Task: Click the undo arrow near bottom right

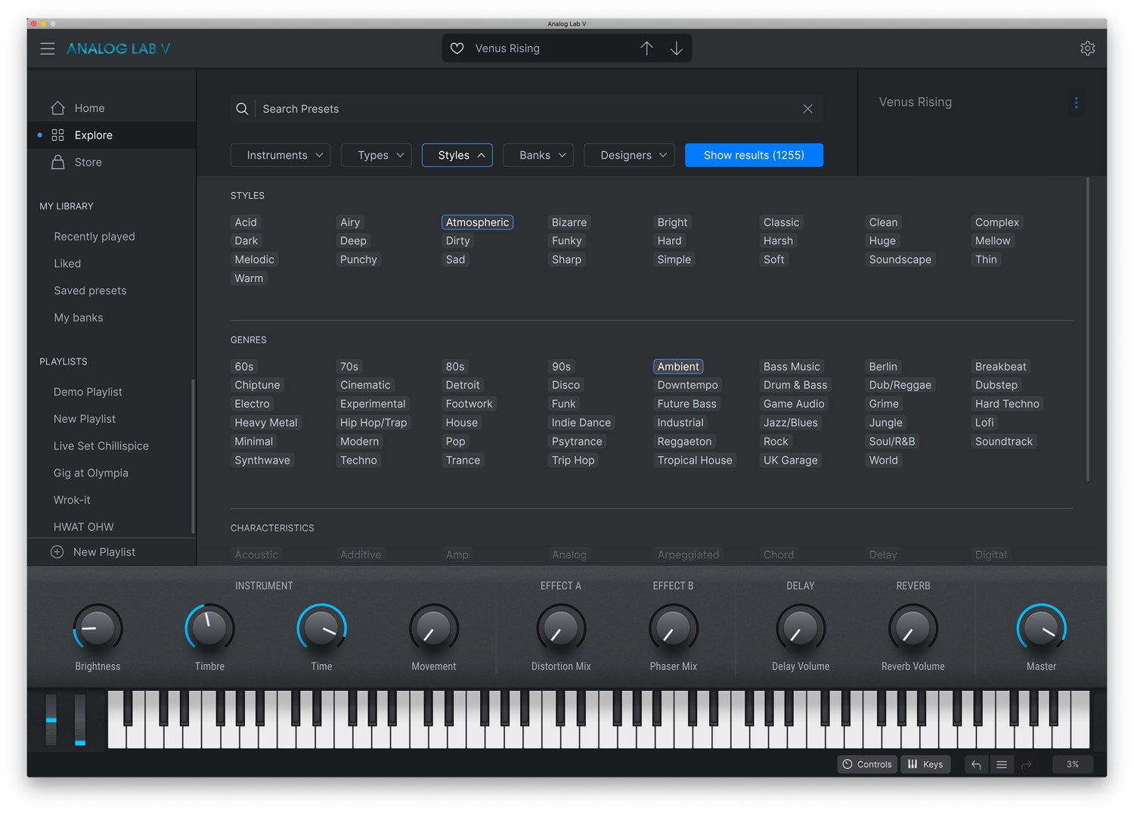Action: [x=975, y=764]
